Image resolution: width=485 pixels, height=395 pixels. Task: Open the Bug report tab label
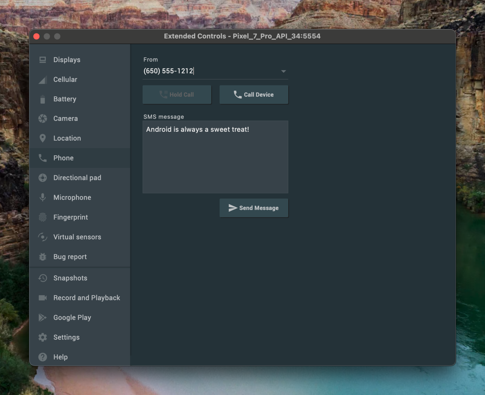point(70,257)
